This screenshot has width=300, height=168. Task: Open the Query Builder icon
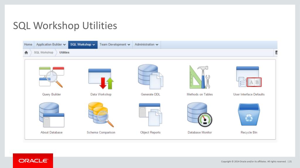click(52, 77)
